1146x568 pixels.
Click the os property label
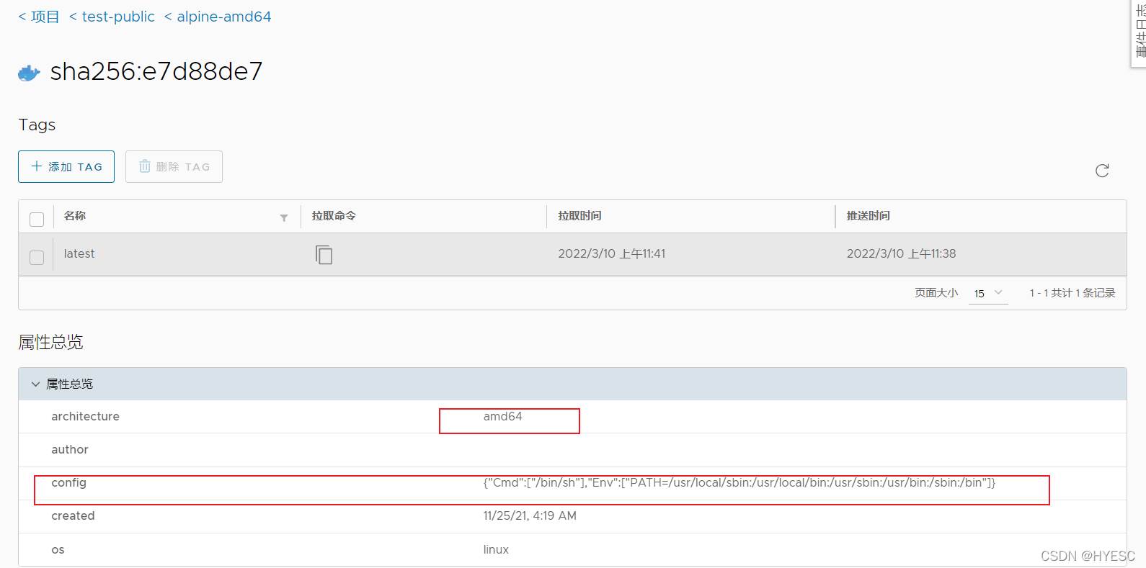pos(58,549)
